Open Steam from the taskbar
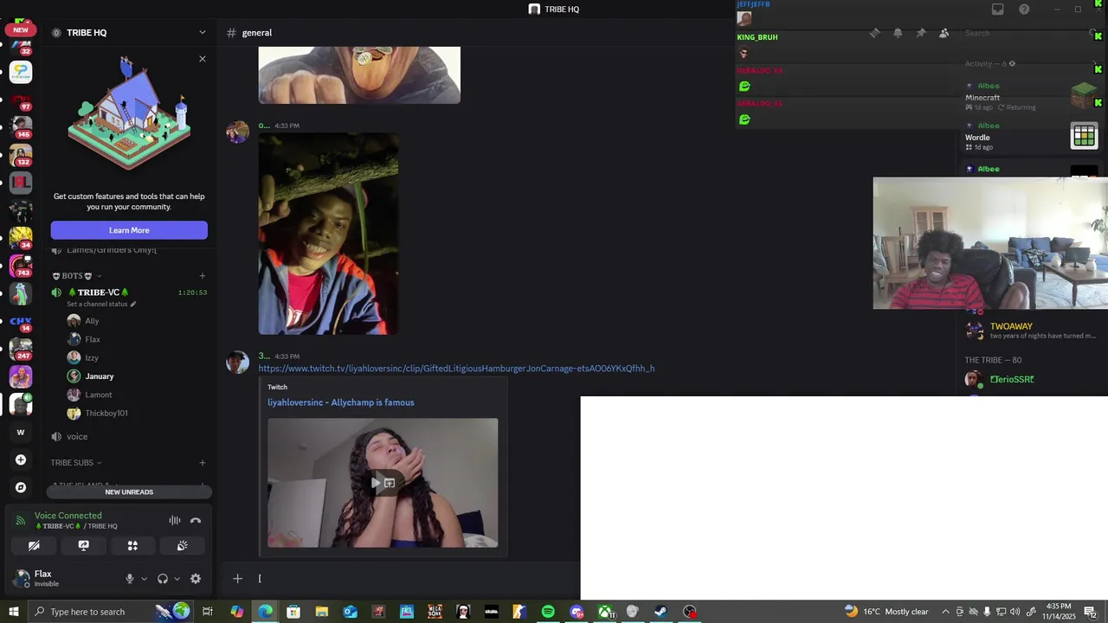Screen dimensions: 1108x623 click(x=660, y=612)
